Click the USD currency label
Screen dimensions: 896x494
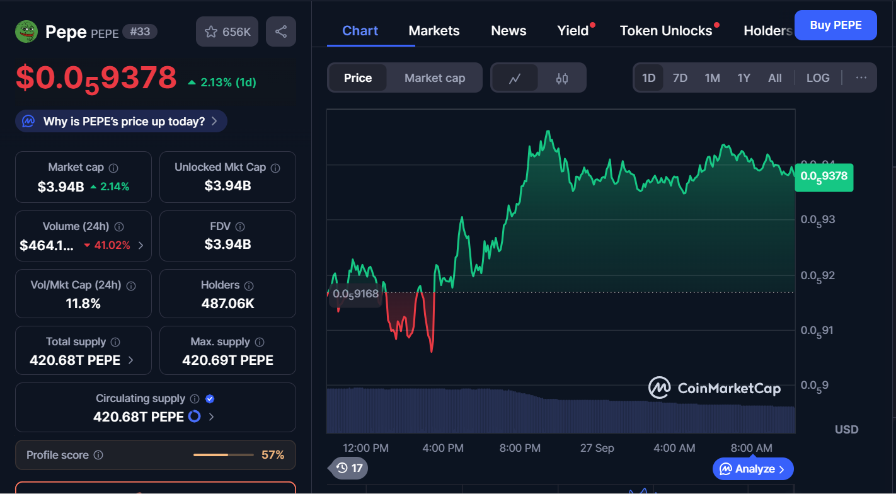[x=846, y=429]
